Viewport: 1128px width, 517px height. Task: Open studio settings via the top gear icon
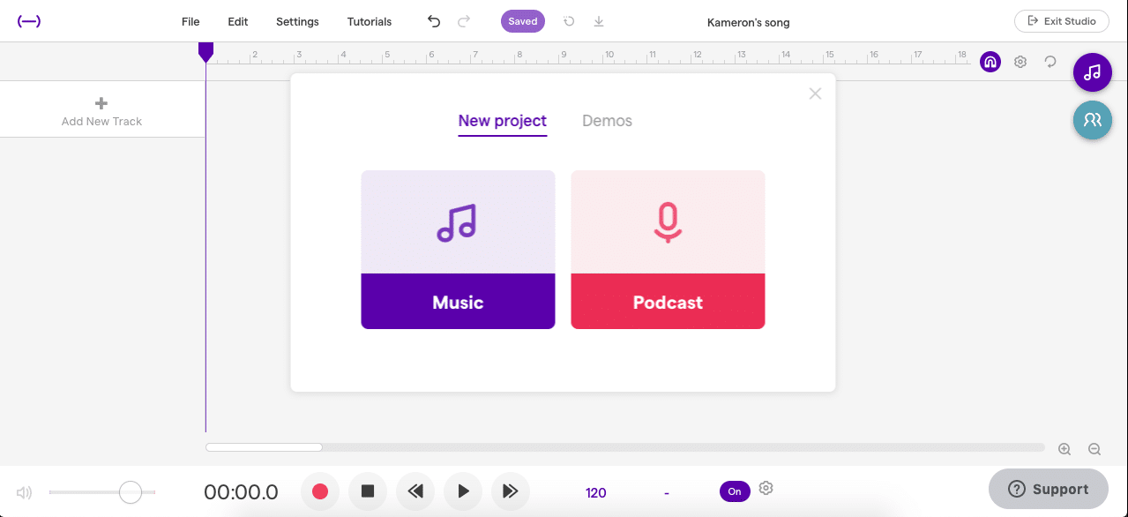1020,62
